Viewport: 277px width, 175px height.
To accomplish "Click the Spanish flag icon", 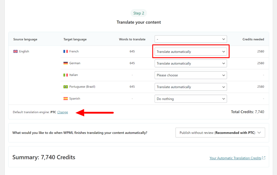I will (66, 99).
